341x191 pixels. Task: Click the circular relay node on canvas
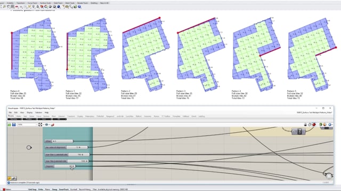pyautogui.click(x=29, y=147)
